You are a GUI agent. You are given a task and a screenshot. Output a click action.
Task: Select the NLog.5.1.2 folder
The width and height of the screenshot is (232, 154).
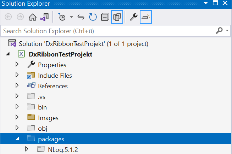(63, 150)
